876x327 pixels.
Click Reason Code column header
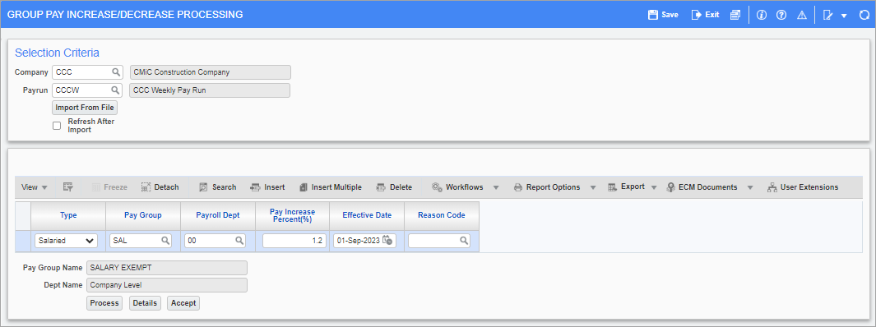click(442, 215)
